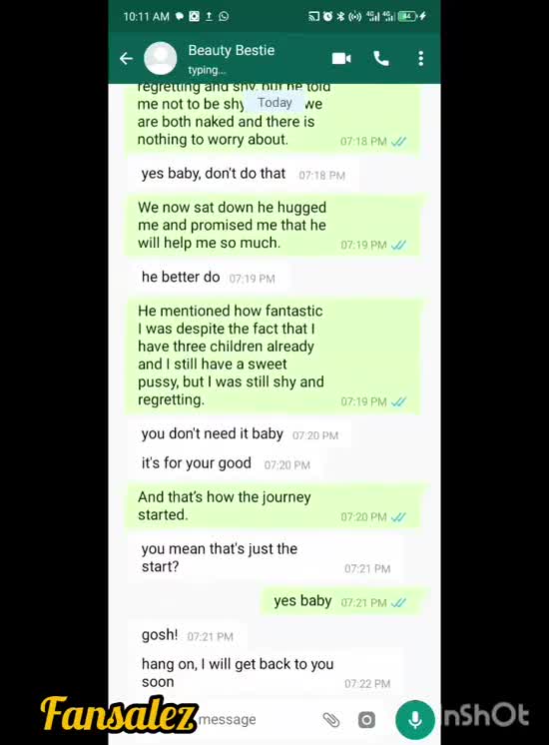Screen dimensions: 549x745
Task: Tap the Bluetooth icon in status bar
Action: 340,17
